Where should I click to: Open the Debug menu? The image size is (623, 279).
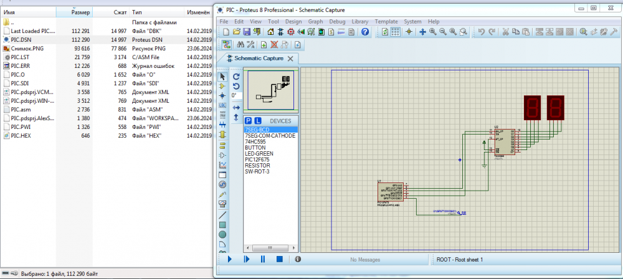pos(337,21)
